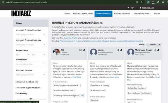
Task: Click the INDIABIZ logo
Action: tap(21, 13)
